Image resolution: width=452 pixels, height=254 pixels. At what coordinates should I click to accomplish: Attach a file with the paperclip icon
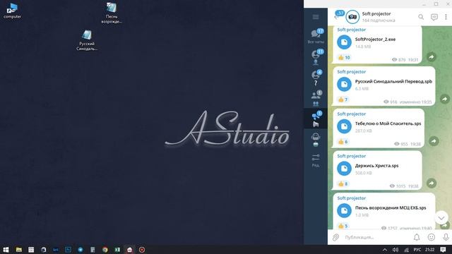click(335, 237)
